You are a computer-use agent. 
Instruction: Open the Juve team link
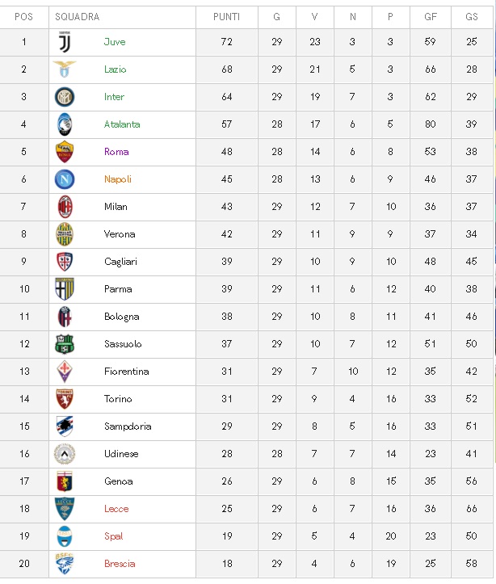click(115, 42)
